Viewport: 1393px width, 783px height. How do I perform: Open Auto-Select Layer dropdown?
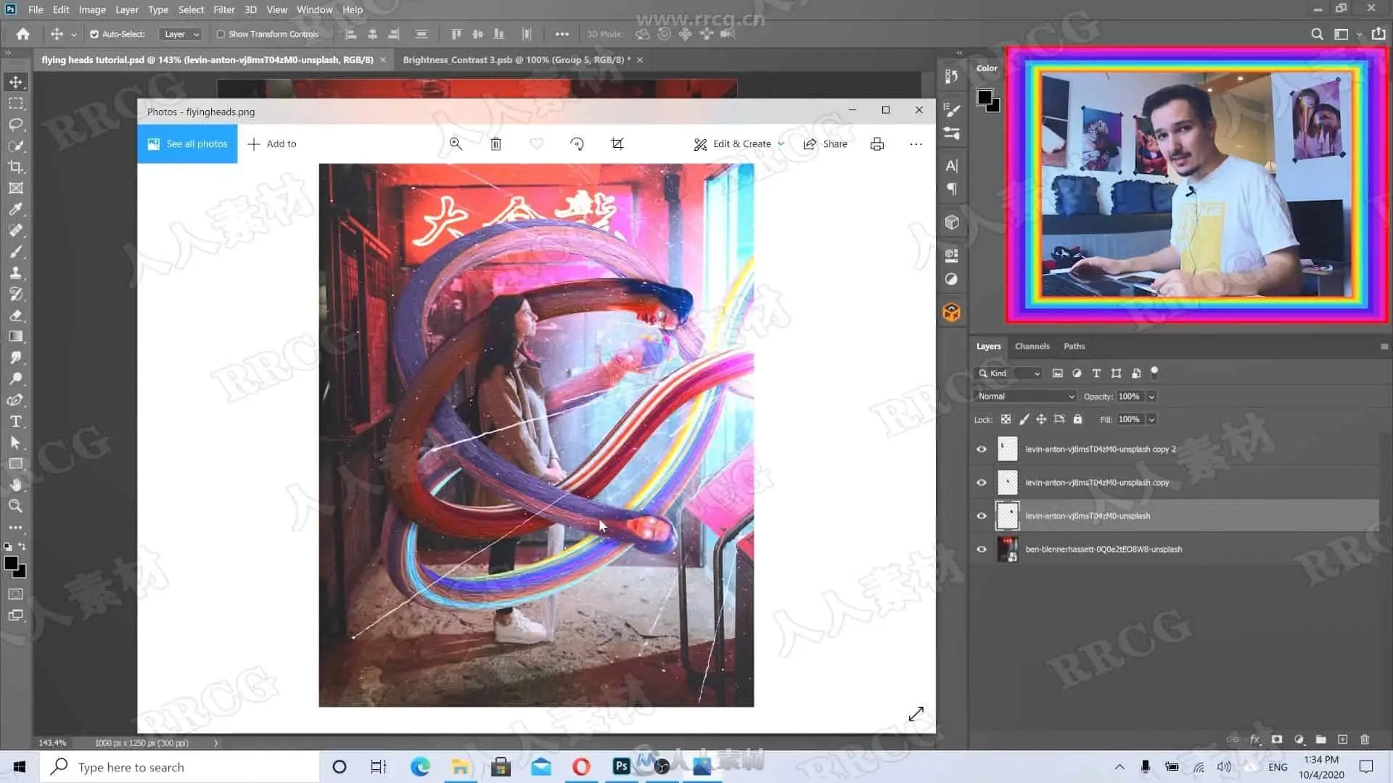[x=180, y=34]
